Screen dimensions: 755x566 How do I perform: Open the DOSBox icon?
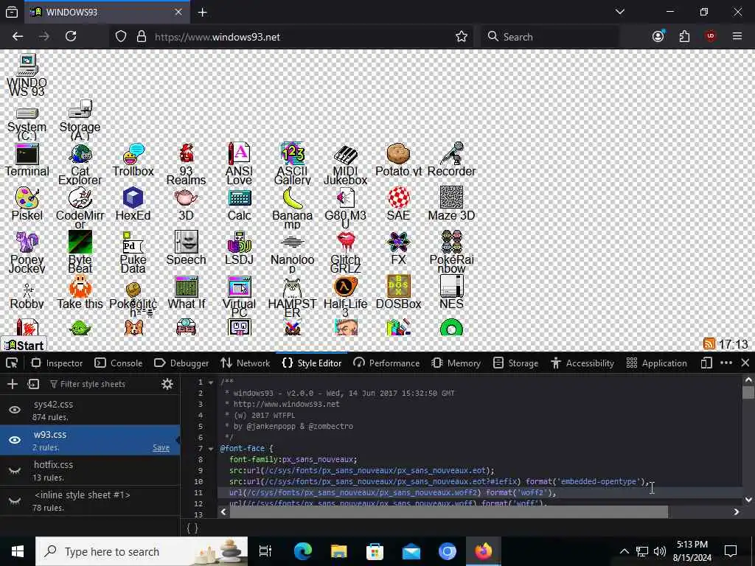point(398,293)
